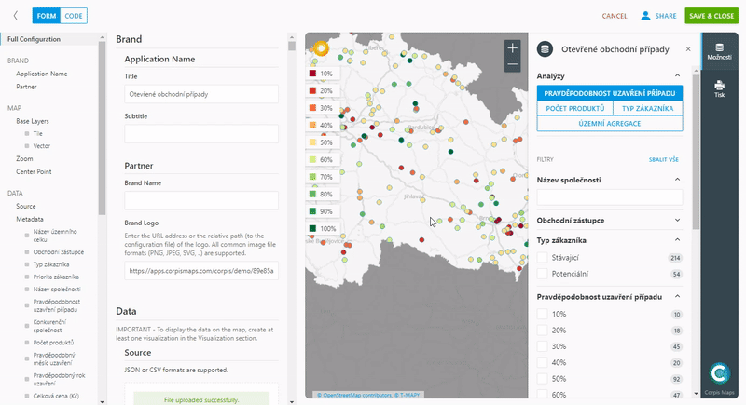Click the 100% dark green legend swatch
746x405 pixels.
click(x=312, y=228)
